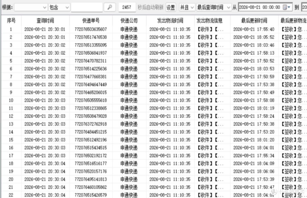Click the 2457 refresh seconds field
Screen dimensions: 307x198
[127, 7]
